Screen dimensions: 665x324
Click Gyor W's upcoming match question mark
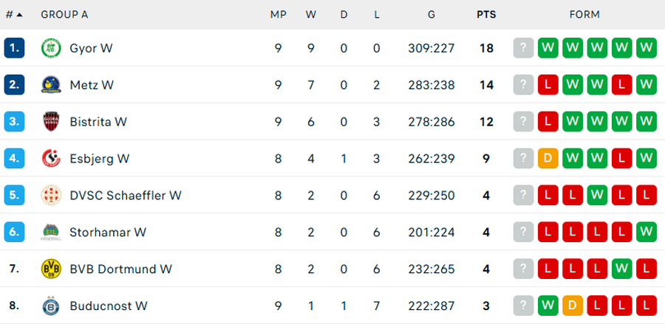[523, 48]
